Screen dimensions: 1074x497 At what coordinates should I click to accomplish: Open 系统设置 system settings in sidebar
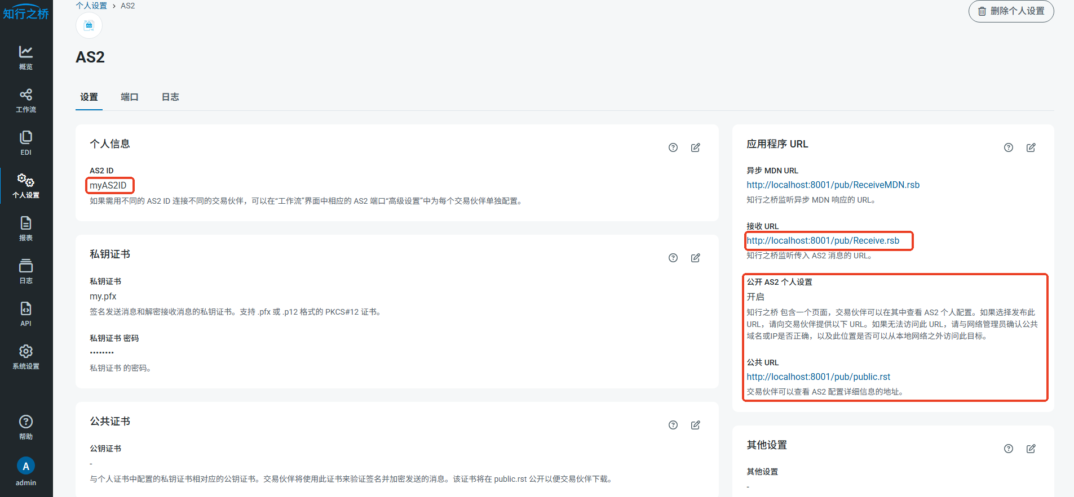coord(26,357)
